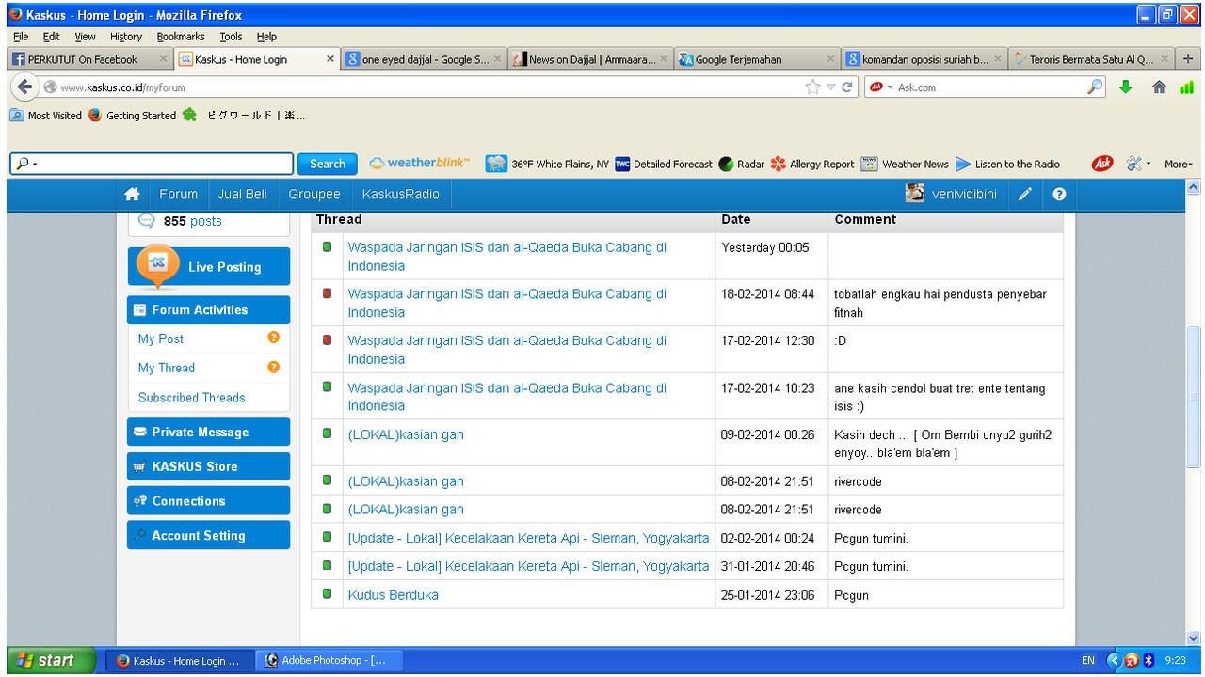Click the 855 posts chat bubble icon
The height and width of the screenshot is (677, 1205).
pos(146,221)
